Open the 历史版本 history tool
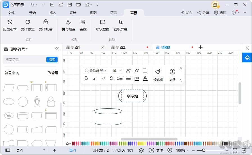Viewport: 252px width, 155px height. click(x=10, y=25)
